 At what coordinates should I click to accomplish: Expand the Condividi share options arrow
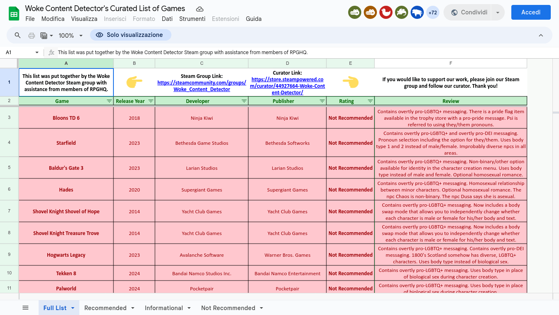[x=498, y=12]
